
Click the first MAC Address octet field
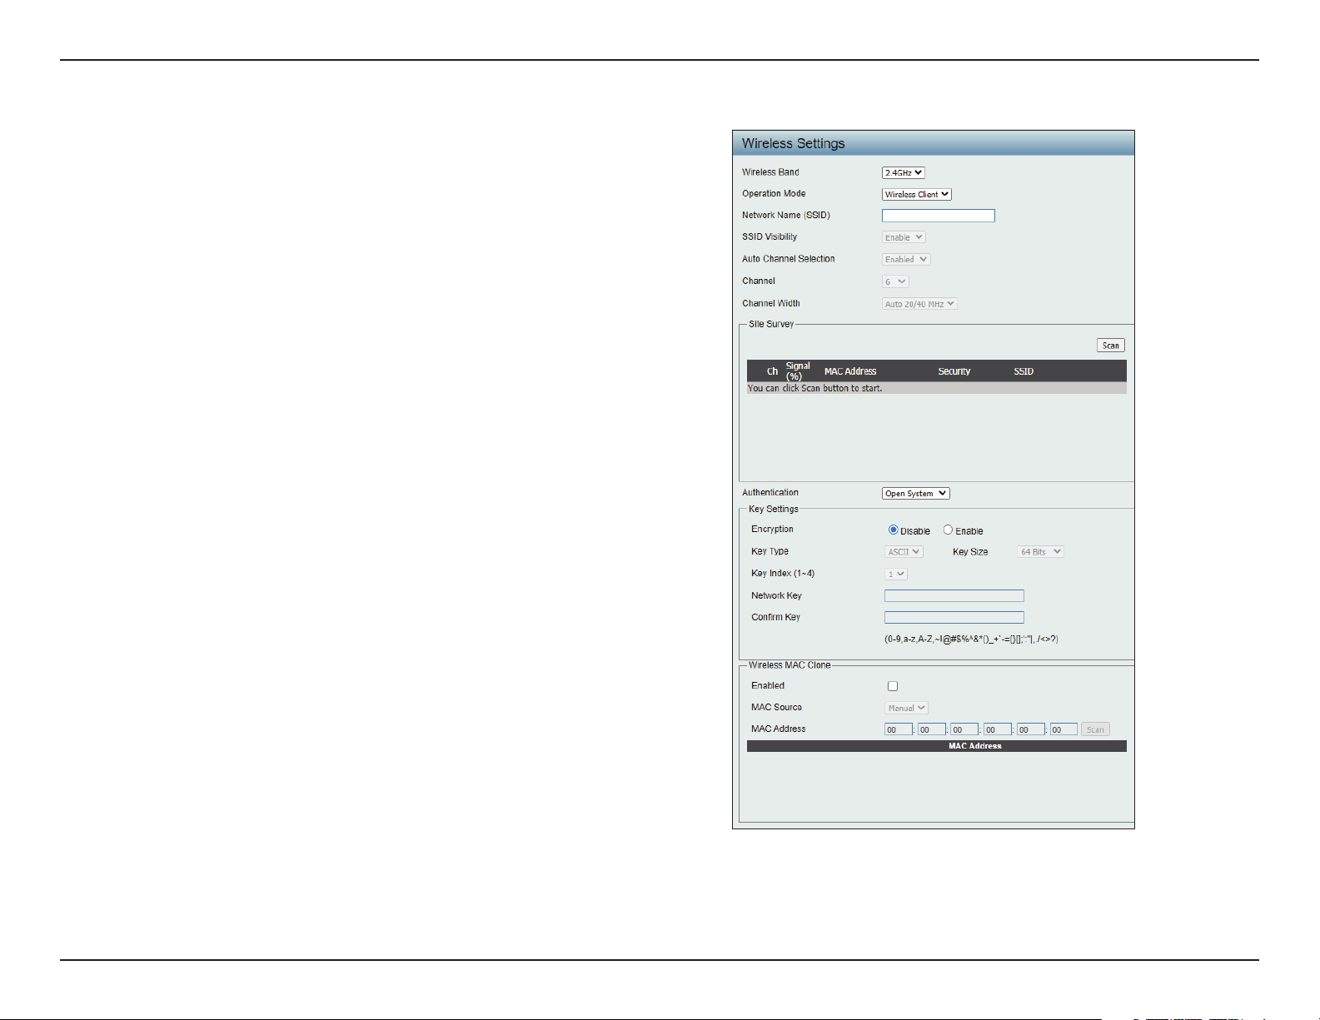898,729
